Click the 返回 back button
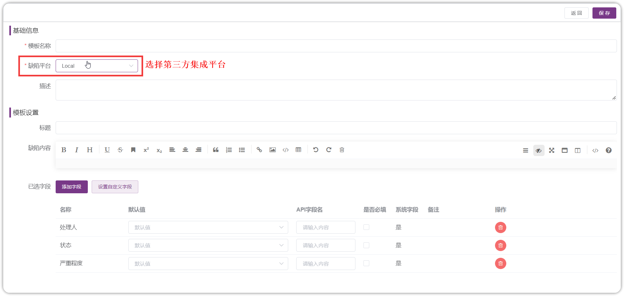 pyautogui.click(x=576, y=13)
